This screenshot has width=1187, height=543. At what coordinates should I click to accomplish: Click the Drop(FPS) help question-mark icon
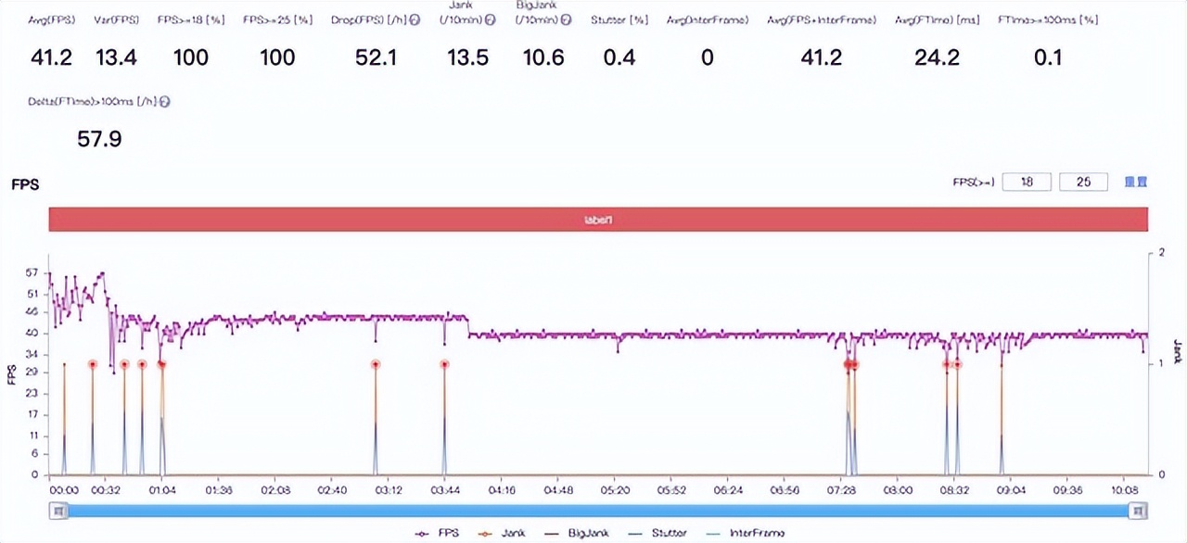415,19
